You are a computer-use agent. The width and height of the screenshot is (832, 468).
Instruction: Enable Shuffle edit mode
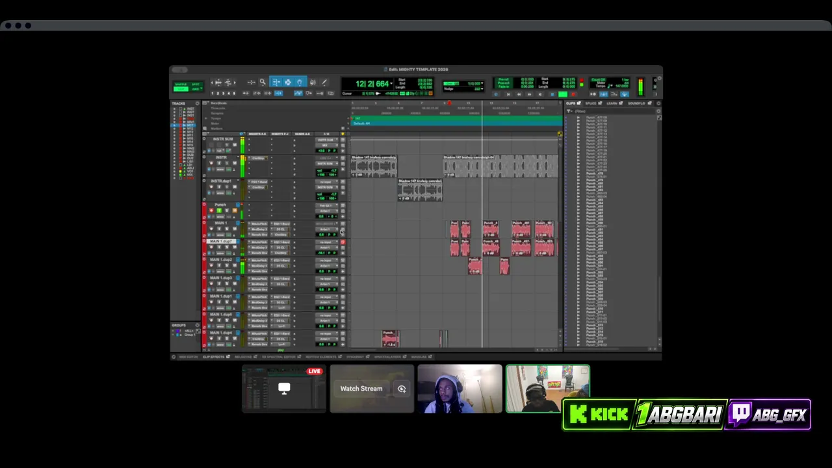point(181,84)
